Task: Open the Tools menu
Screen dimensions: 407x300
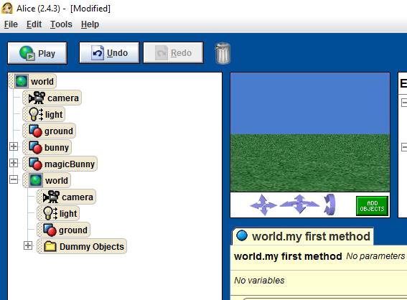Action: 61,24
